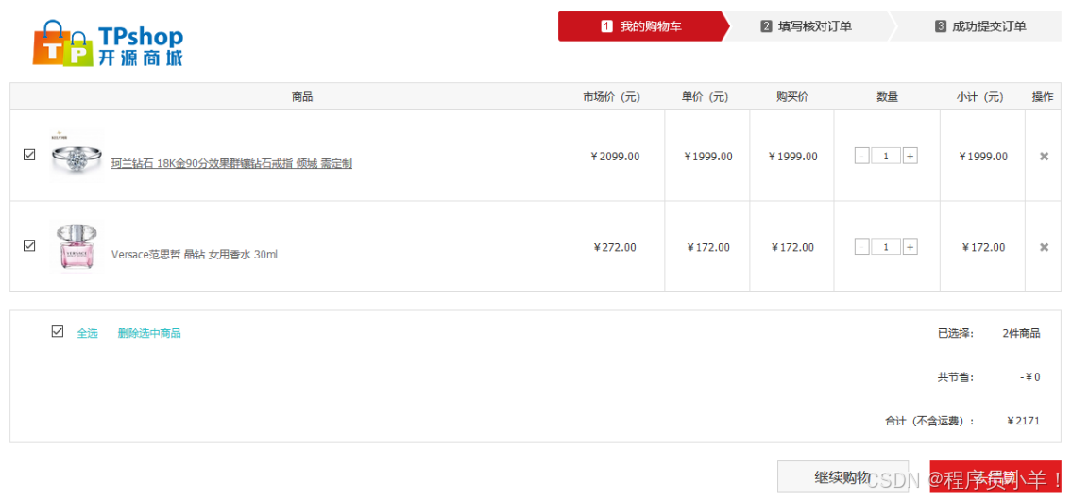The width and height of the screenshot is (1072, 499).
Task: Remove the Versace perfume item with X
Action: (x=1044, y=247)
